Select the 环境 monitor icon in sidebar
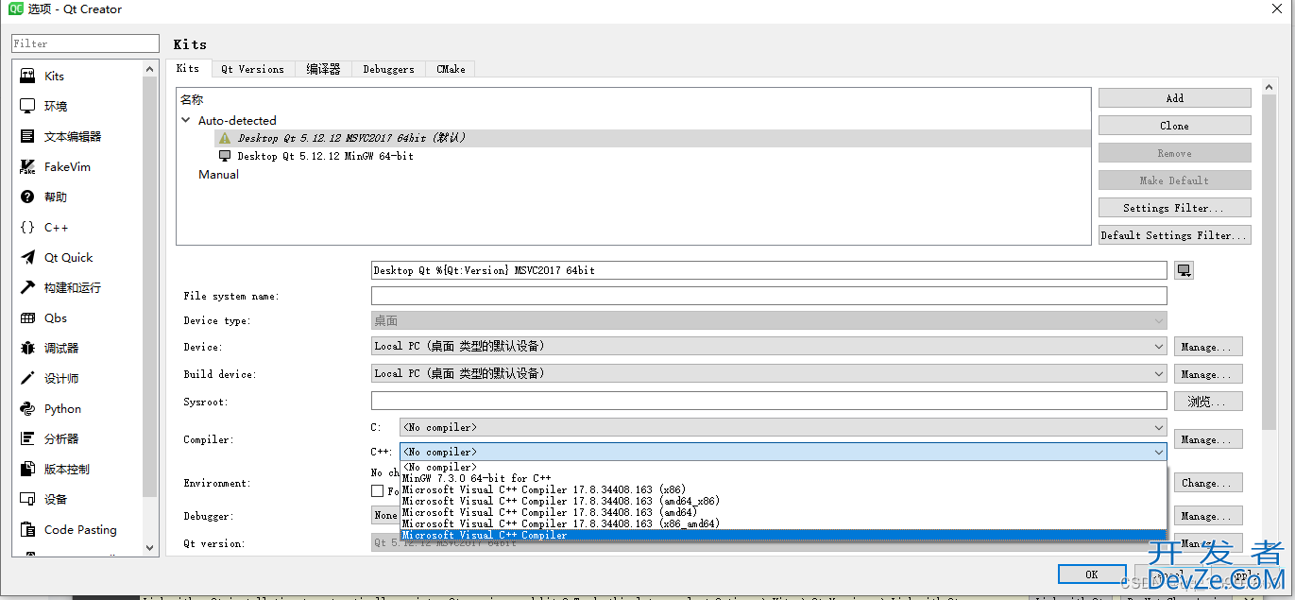This screenshot has width=1295, height=600. pyautogui.click(x=27, y=107)
